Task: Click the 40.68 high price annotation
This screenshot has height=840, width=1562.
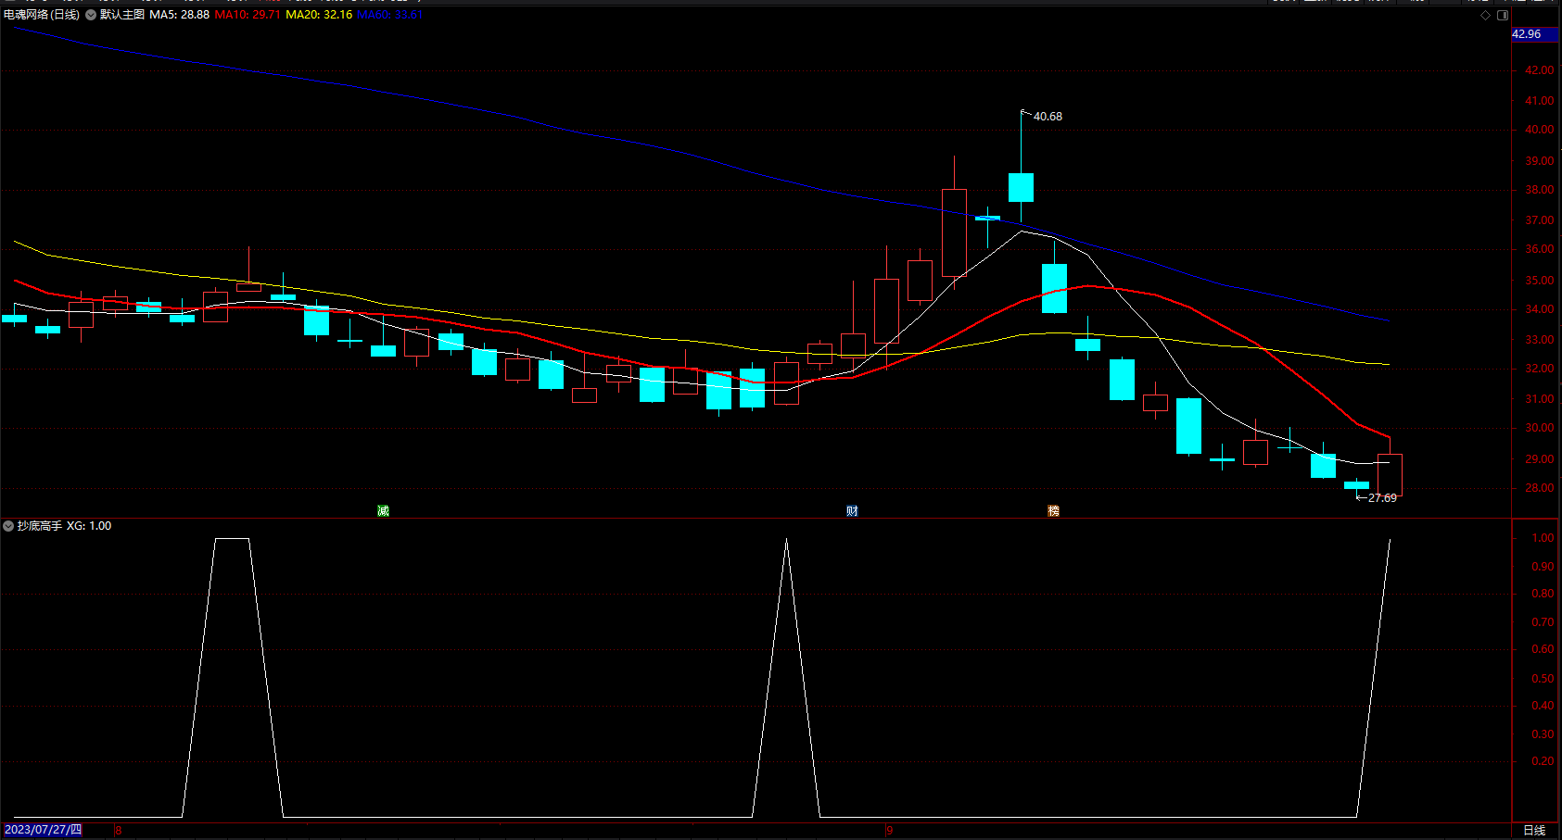Action: [x=1048, y=117]
